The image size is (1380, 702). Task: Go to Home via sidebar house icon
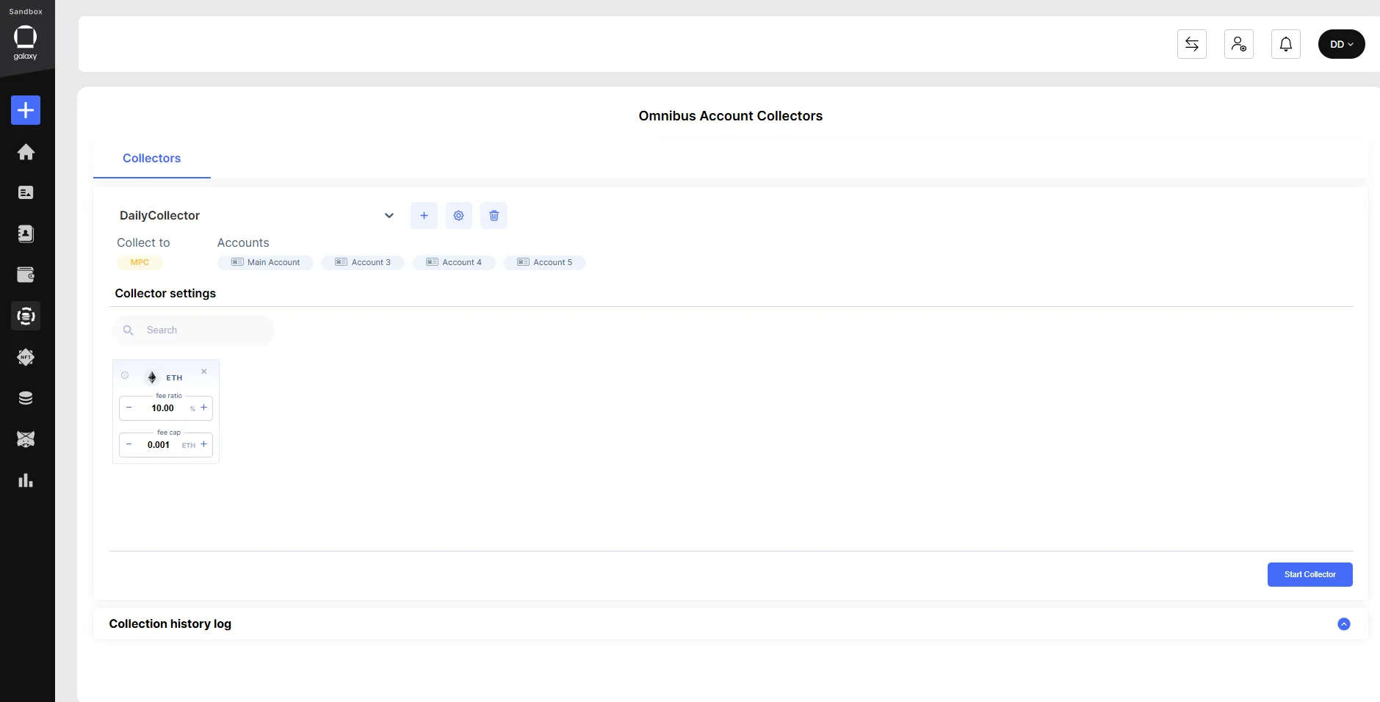(26, 152)
